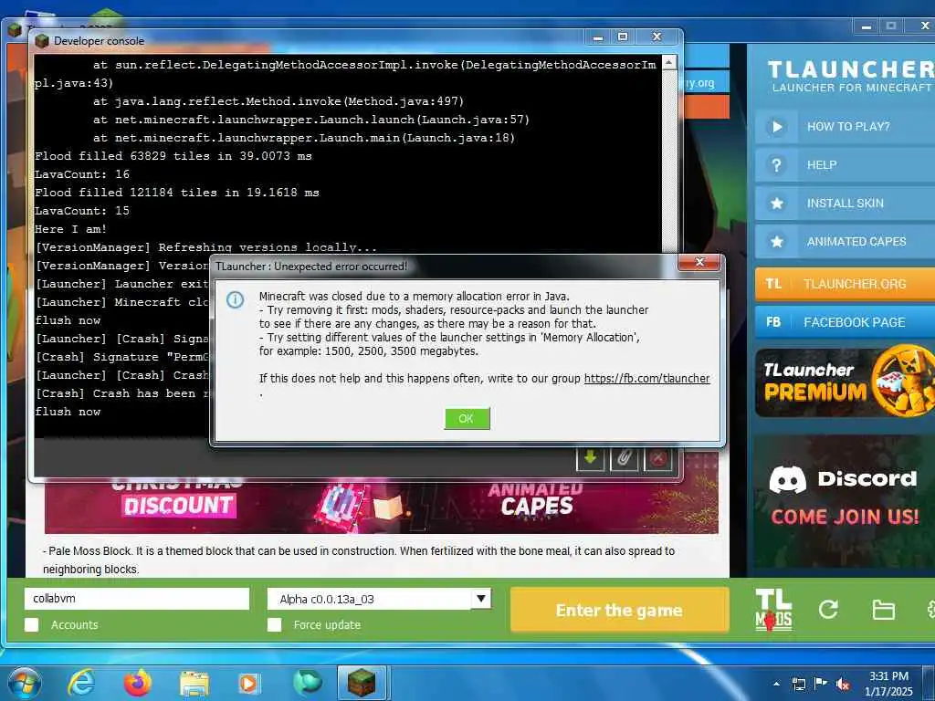Click the question mark icon beside HELP
Image resolution: width=935 pixels, height=701 pixels.
[776, 165]
